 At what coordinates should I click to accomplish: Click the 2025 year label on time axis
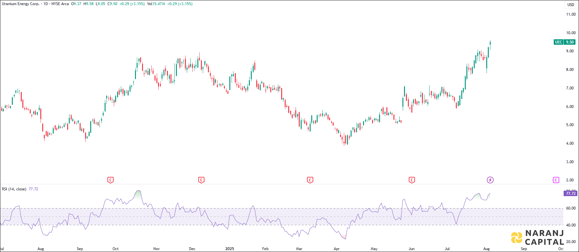coord(230,249)
